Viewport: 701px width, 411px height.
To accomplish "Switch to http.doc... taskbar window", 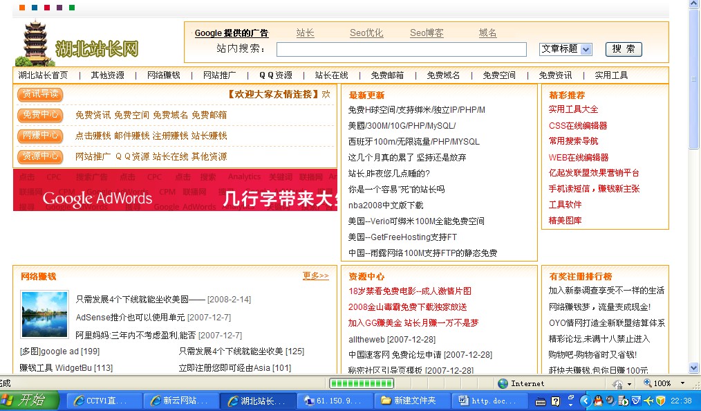I will click(x=489, y=401).
